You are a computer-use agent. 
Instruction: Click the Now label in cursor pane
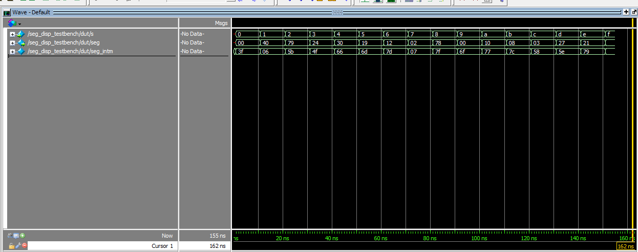coord(167,236)
